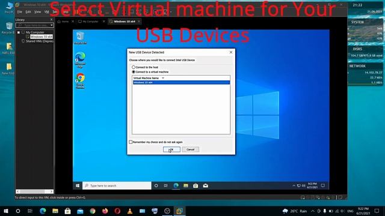This screenshot has height=216, width=385.
Task: Open guest volume tray icon
Action: [304, 185]
